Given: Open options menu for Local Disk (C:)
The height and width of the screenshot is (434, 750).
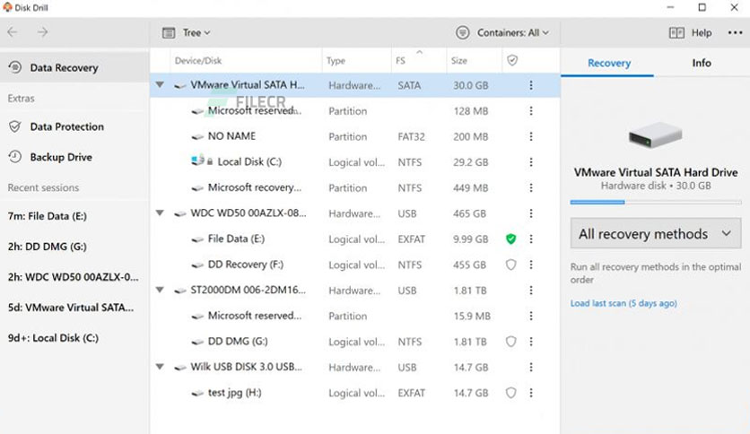Looking at the screenshot, I should click(531, 162).
